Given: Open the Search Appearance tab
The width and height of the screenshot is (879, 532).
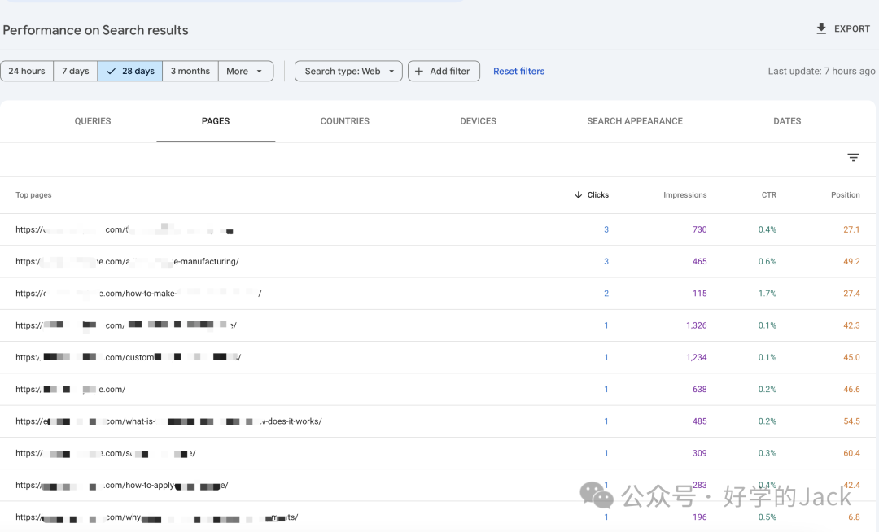Looking at the screenshot, I should point(635,121).
